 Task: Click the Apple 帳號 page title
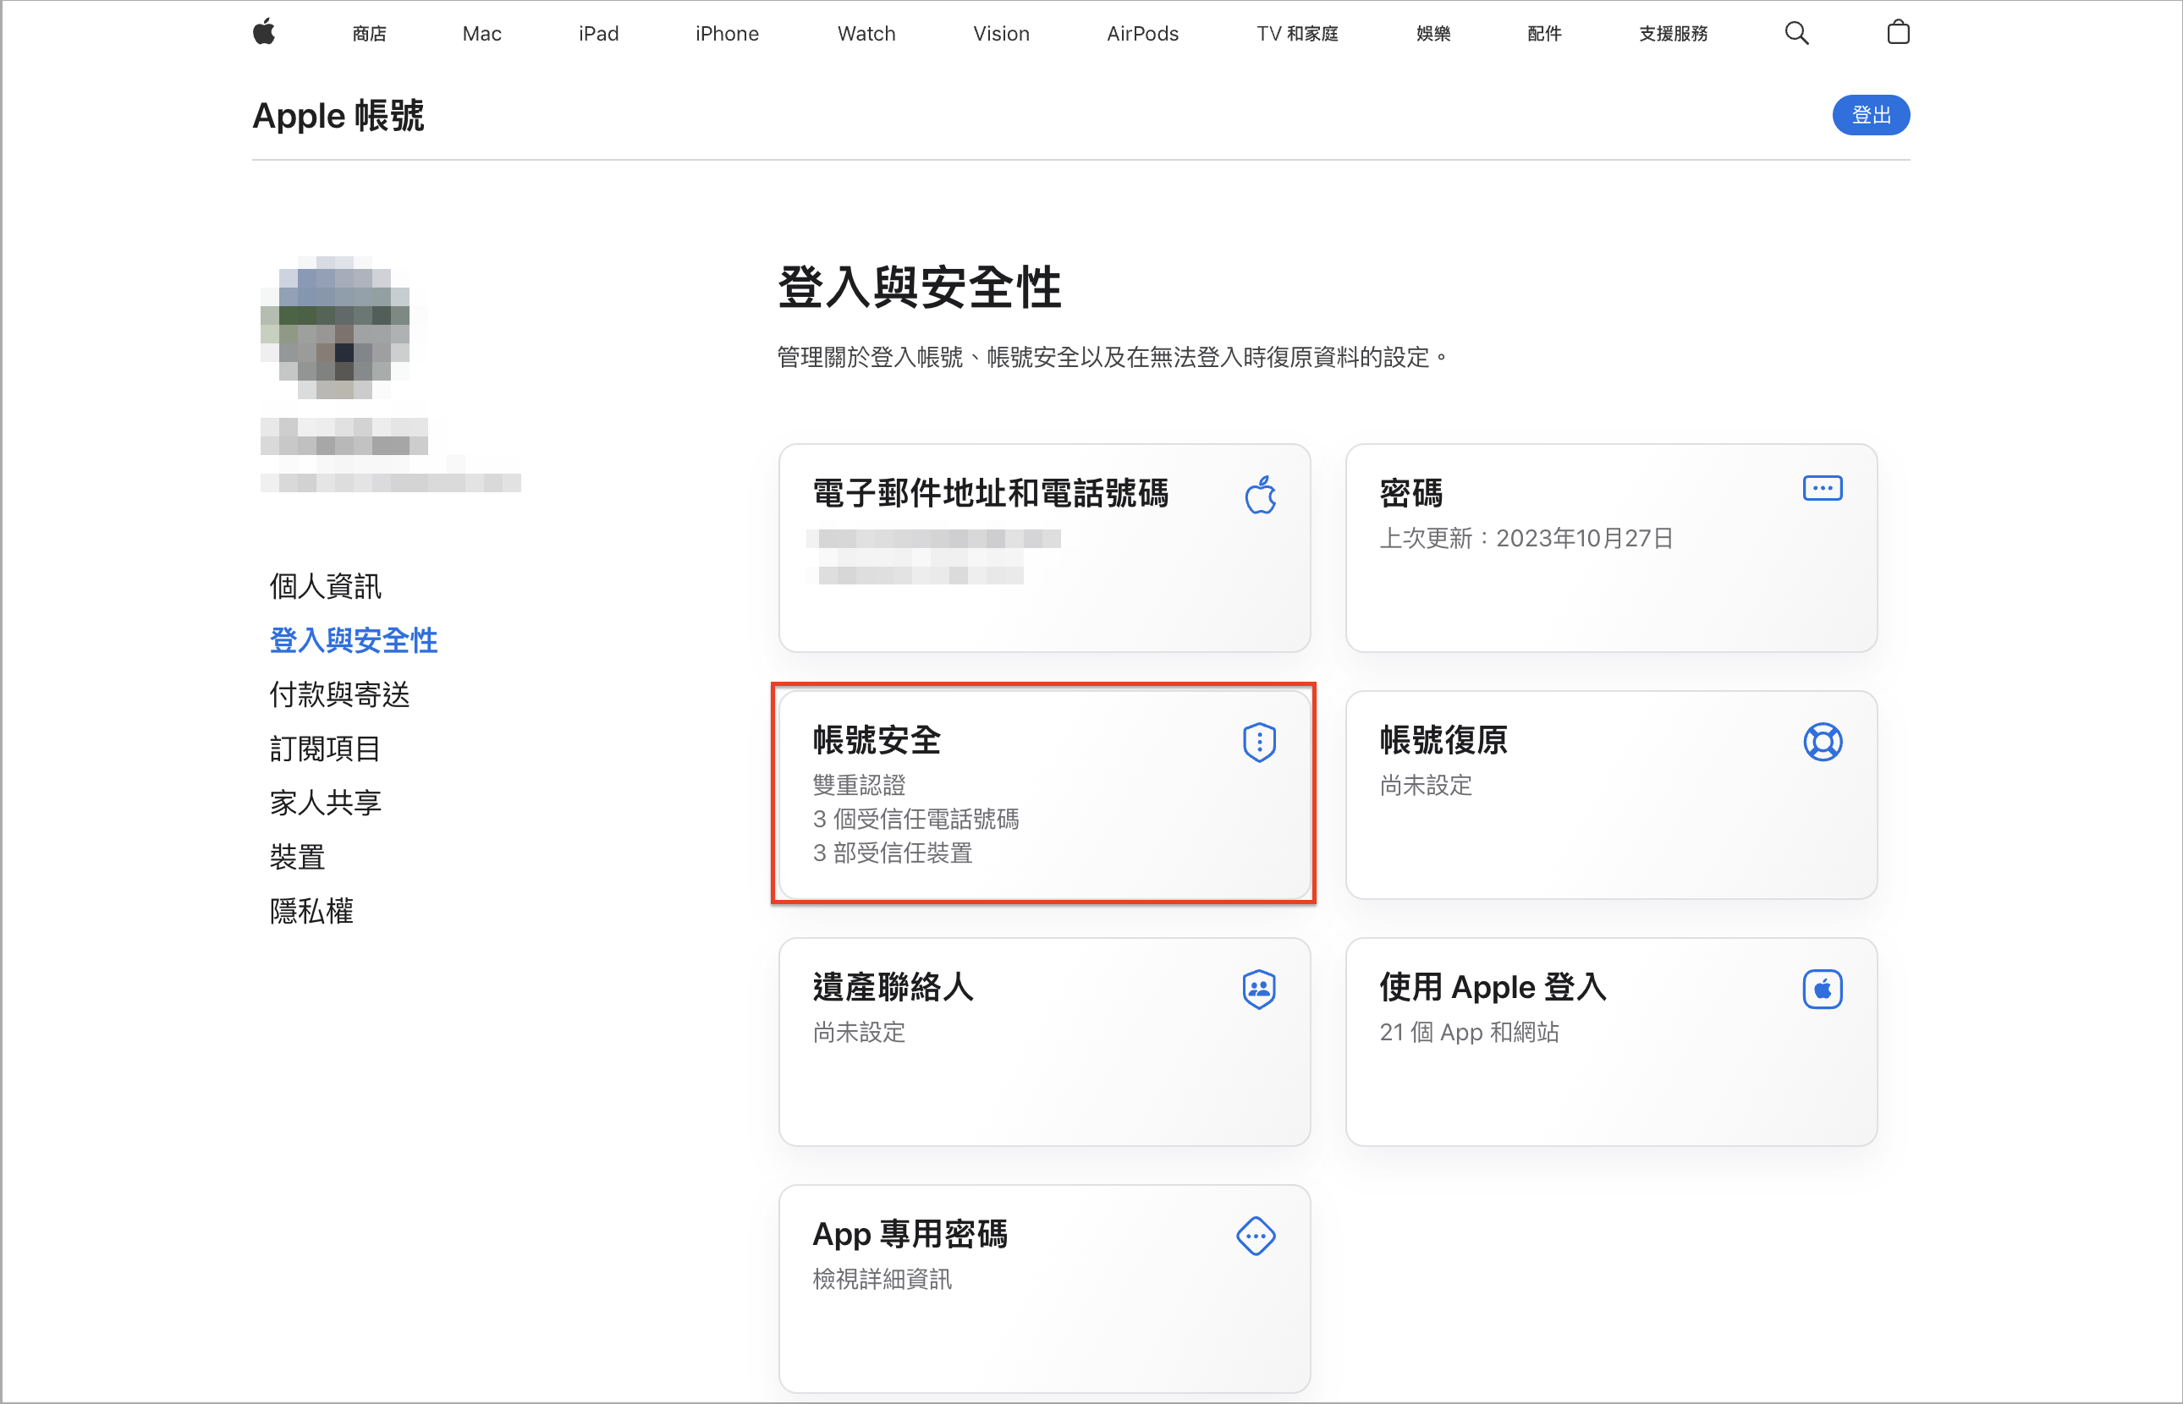pyautogui.click(x=338, y=116)
